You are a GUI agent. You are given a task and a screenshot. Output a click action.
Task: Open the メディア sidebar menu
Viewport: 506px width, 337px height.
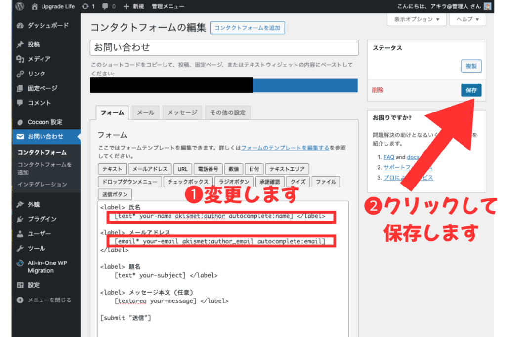39,59
